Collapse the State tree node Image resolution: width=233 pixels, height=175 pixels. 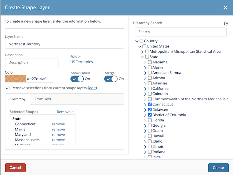(x=142, y=57)
